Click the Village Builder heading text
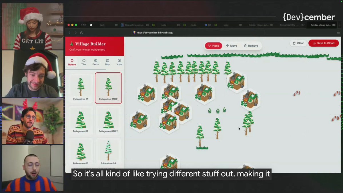Screen dimensions: 343x193 (x=90, y=44)
